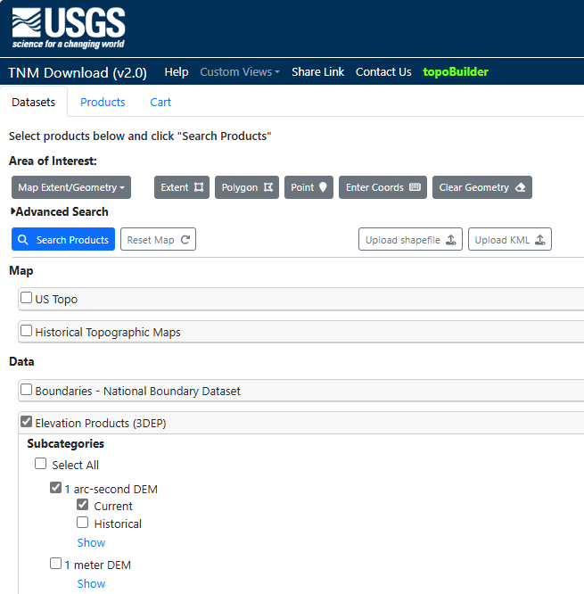584x594 pixels.
Task: Click Upload shapefile button
Action: (x=410, y=240)
